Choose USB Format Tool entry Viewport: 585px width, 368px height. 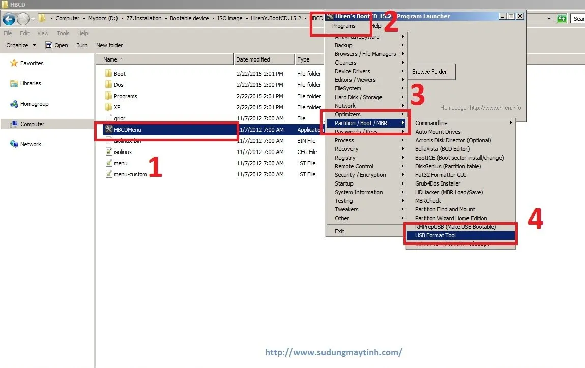coord(460,236)
